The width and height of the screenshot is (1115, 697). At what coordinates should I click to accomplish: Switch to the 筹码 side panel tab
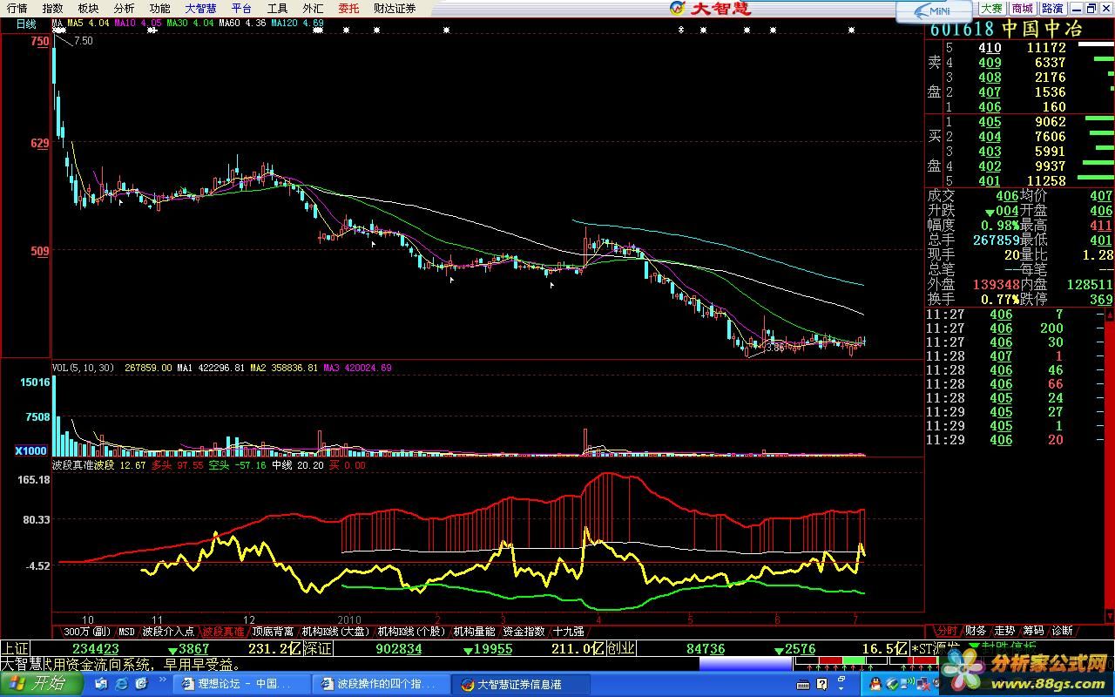click(x=1033, y=630)
